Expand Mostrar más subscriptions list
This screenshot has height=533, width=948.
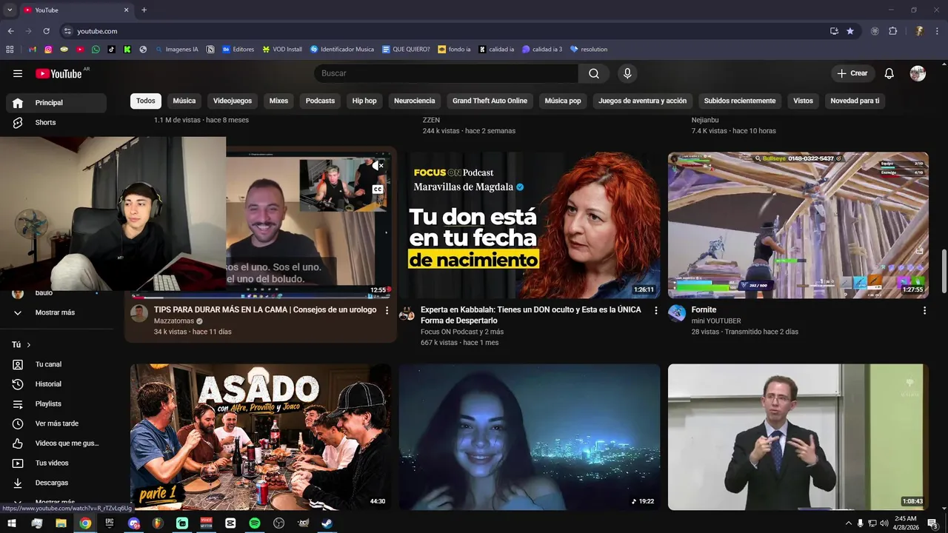(56, 312)
